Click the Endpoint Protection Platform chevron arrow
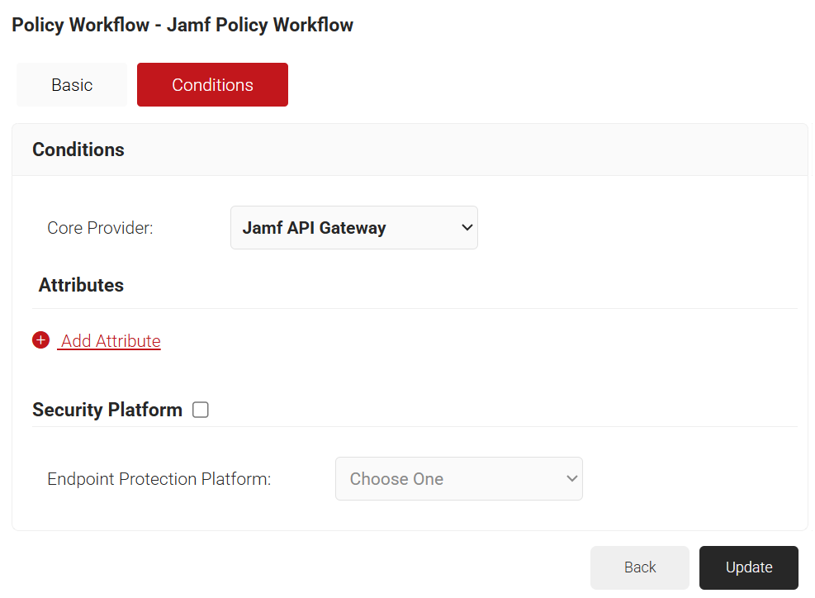Screen dimensions: 815x598 [x=571, y=478]
